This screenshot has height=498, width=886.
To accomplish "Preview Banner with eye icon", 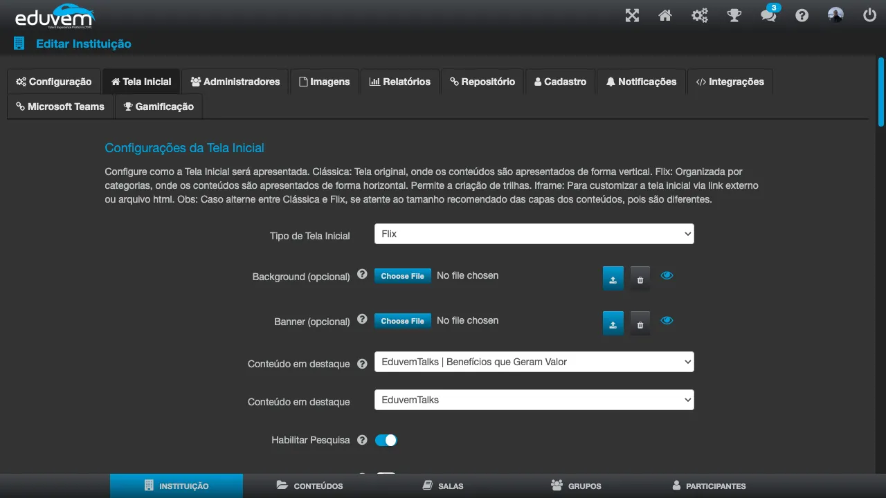I will tap(667, 320).
